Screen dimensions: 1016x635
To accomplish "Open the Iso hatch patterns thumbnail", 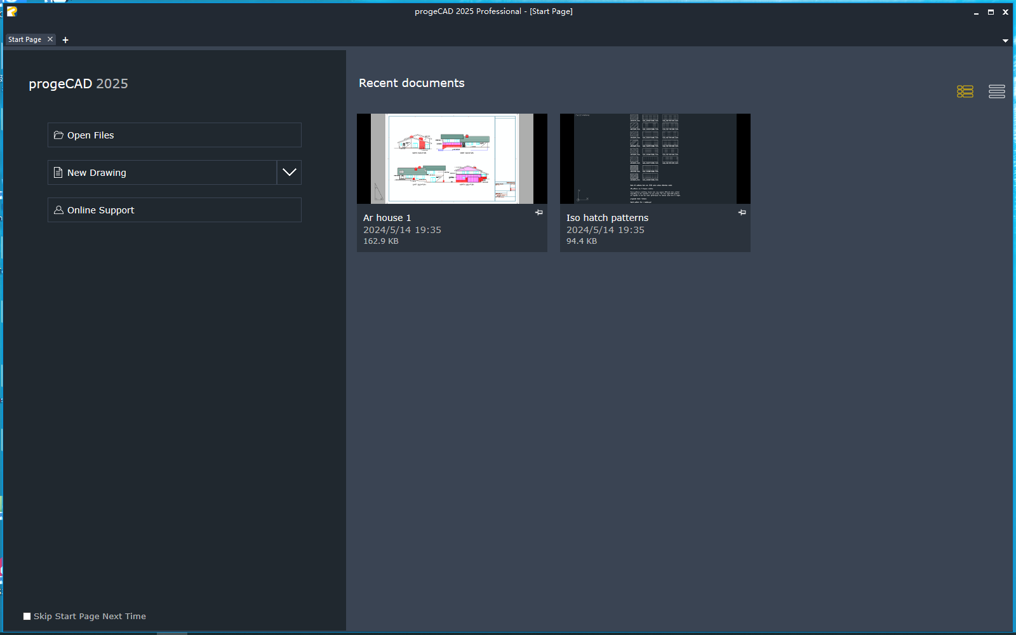I will tap(655, 159).
